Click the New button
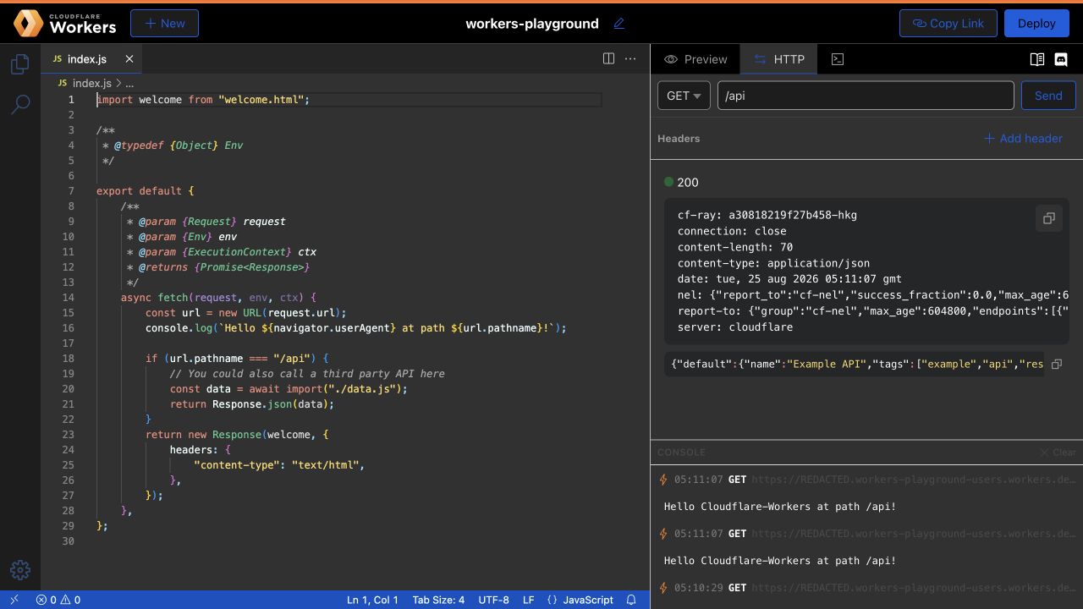This screenshot has width=1083, height=609. point(164,24)
